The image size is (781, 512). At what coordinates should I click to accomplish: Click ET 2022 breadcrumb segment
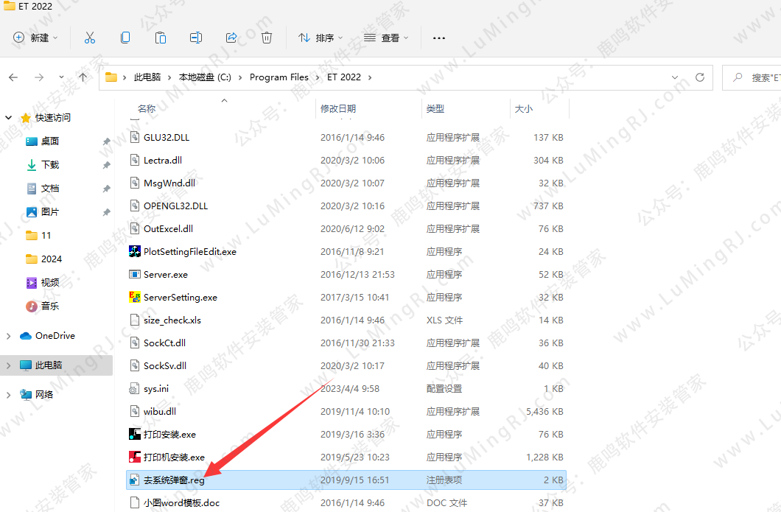click(x=343, y=77)
